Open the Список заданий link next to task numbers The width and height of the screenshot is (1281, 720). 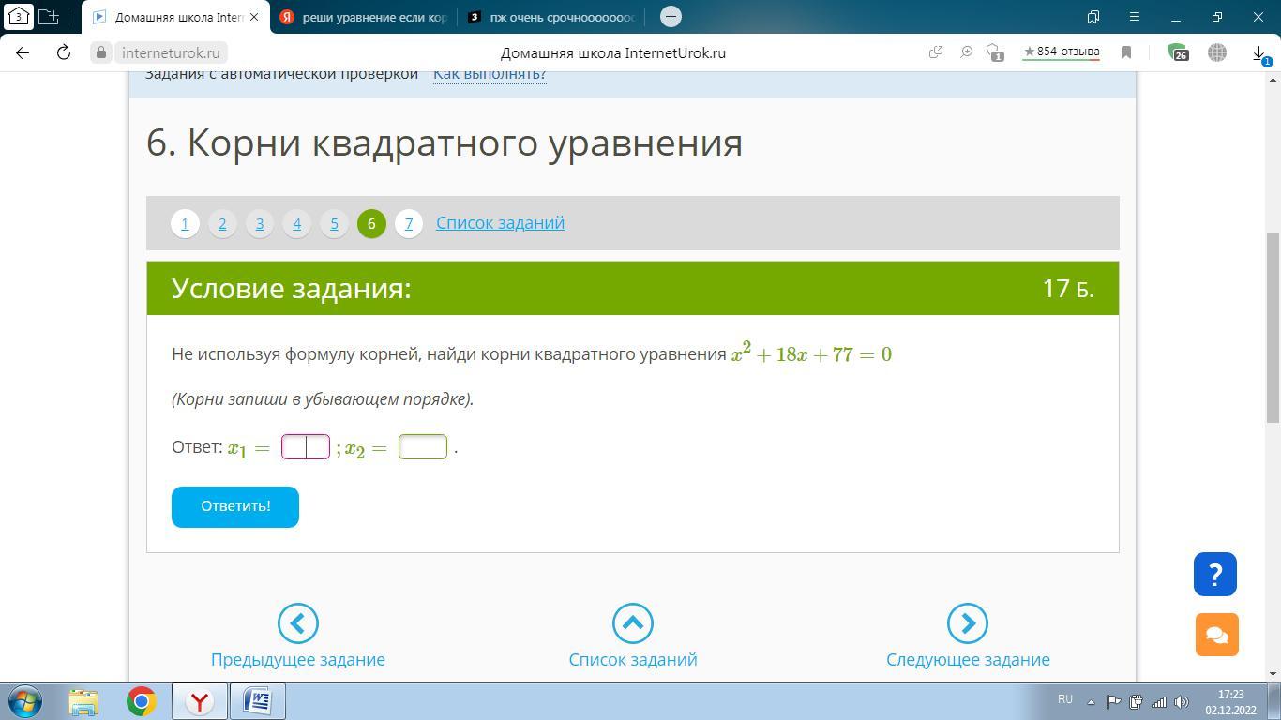[500, 223]
